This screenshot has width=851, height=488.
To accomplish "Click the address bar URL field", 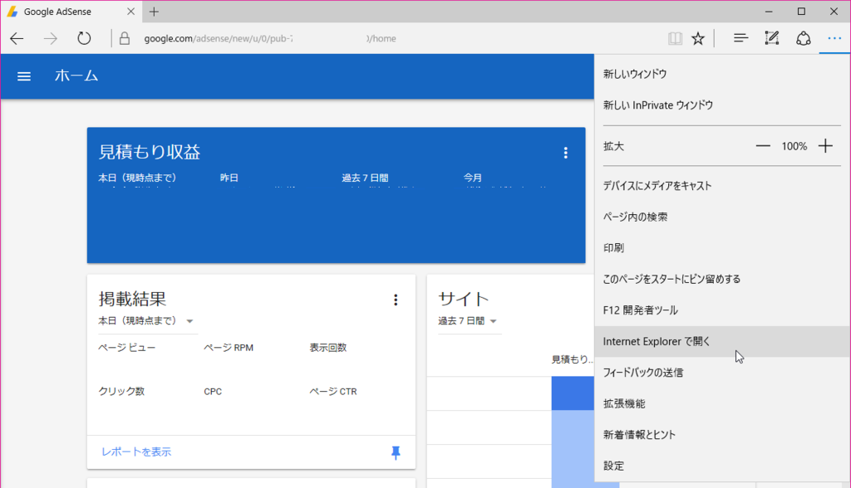I will (396, 38).
